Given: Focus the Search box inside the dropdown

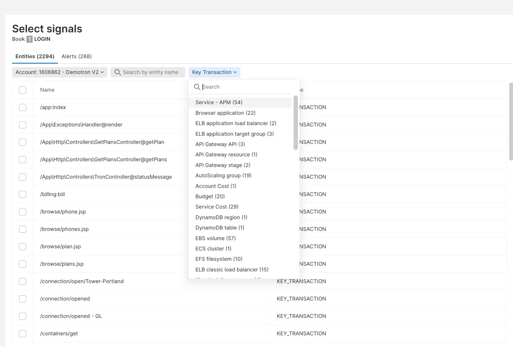Looking at the screenshot, I should click(x=245, y=87).
